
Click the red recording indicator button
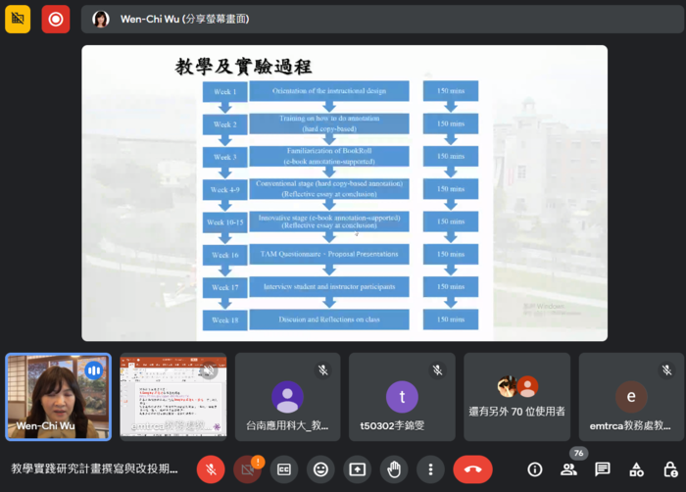point(56,19)
